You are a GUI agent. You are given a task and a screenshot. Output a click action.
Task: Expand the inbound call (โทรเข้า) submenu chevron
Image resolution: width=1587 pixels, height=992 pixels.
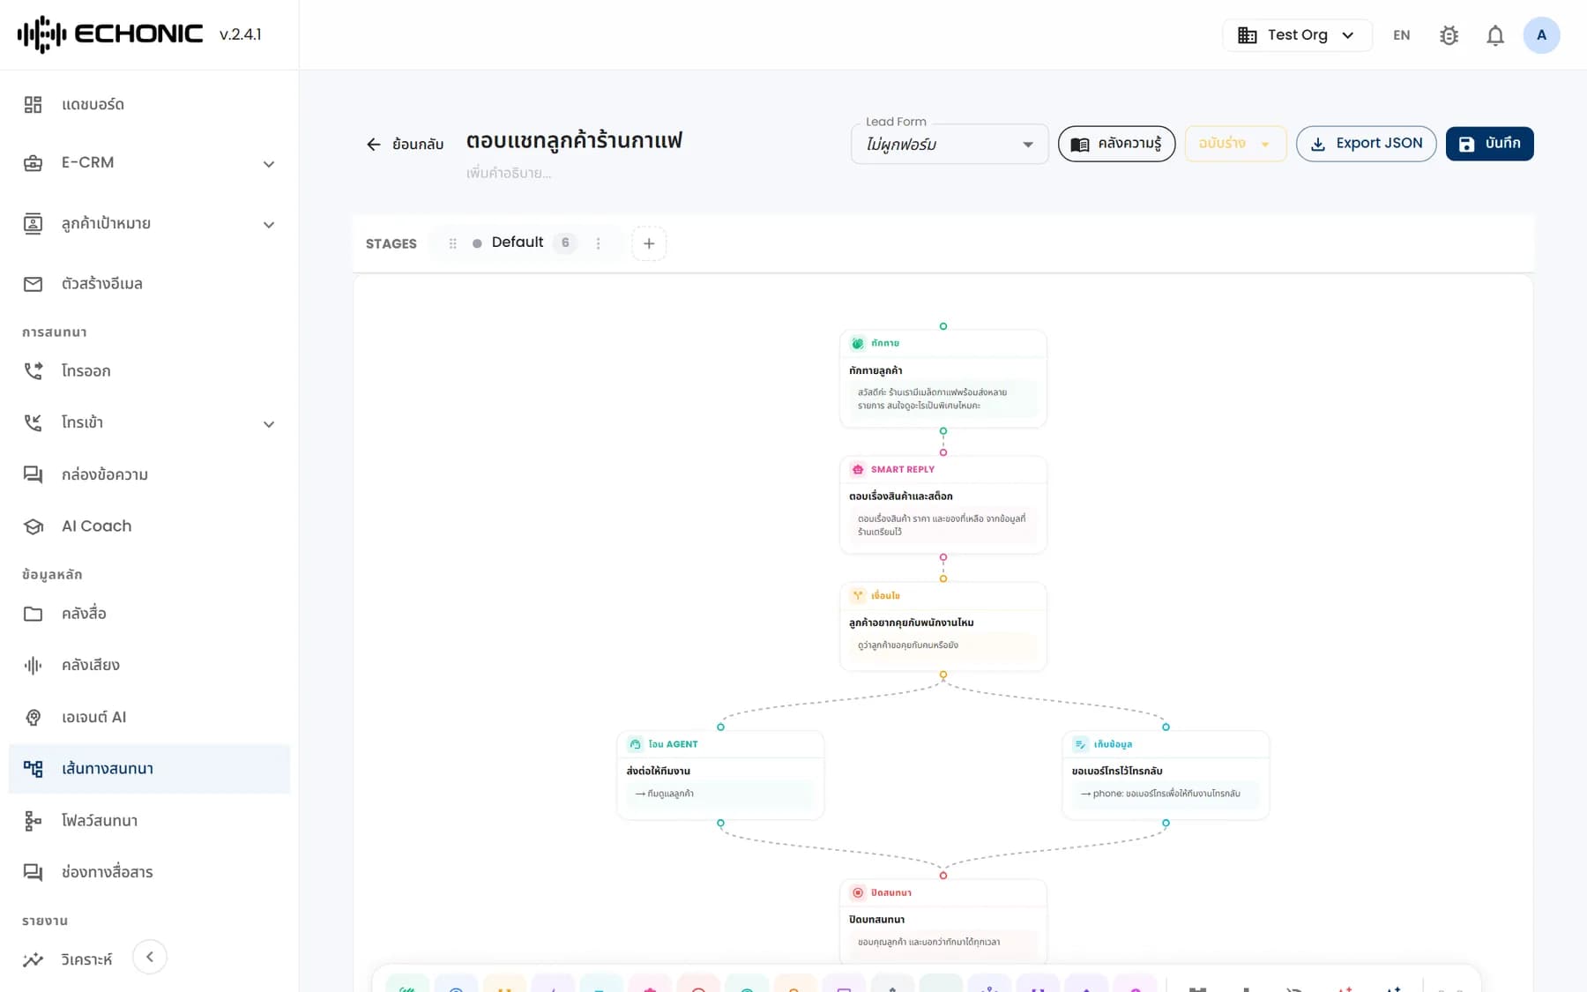[x=269, y=424]
